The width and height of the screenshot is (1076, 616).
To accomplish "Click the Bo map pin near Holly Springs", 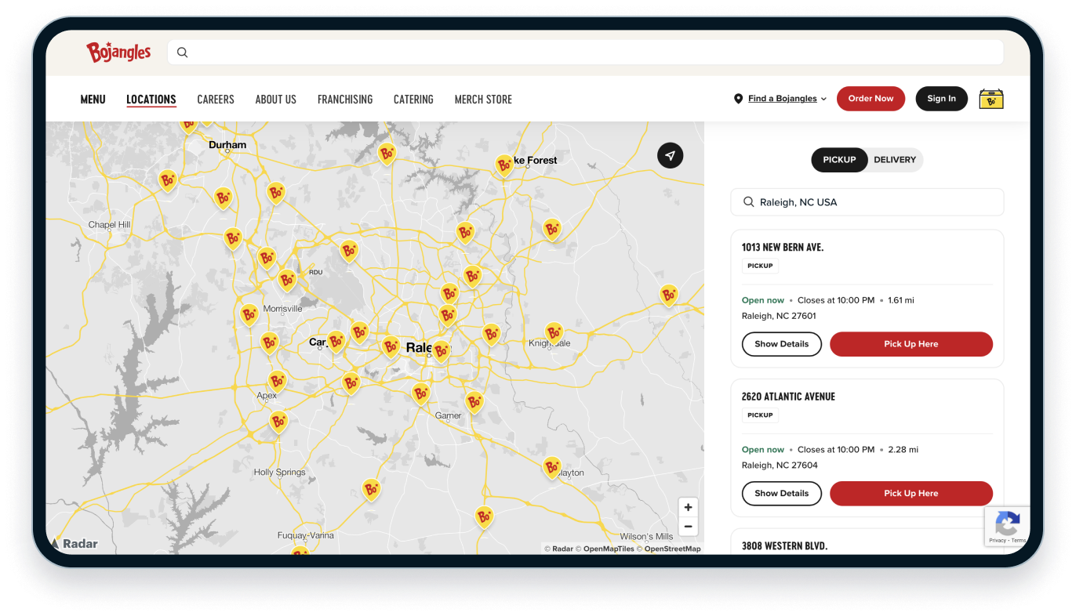I will [x=278, y=422].
